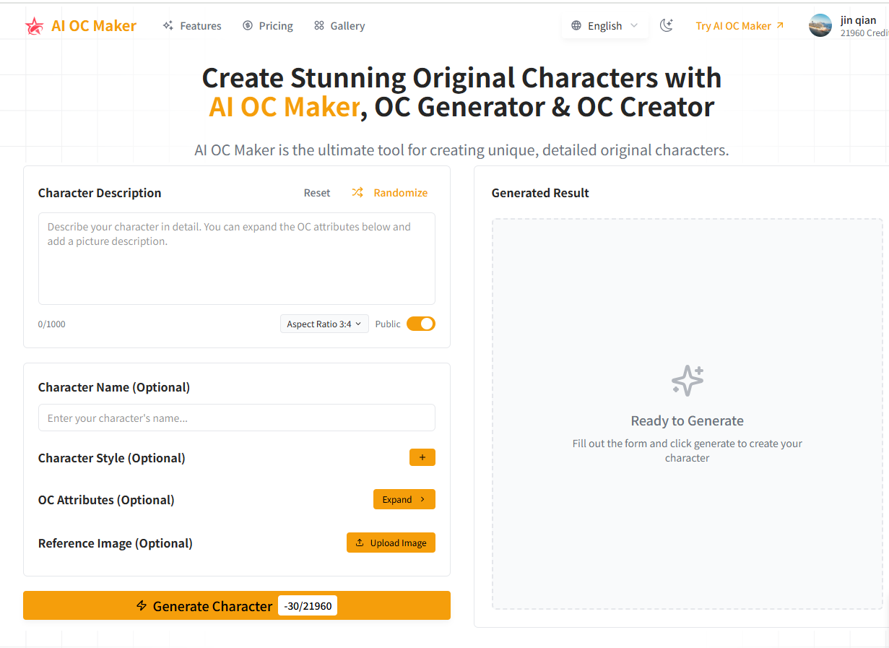Click the Pricing clock icon
Screen dimensions: 889x648
click(x=246, y=25)
